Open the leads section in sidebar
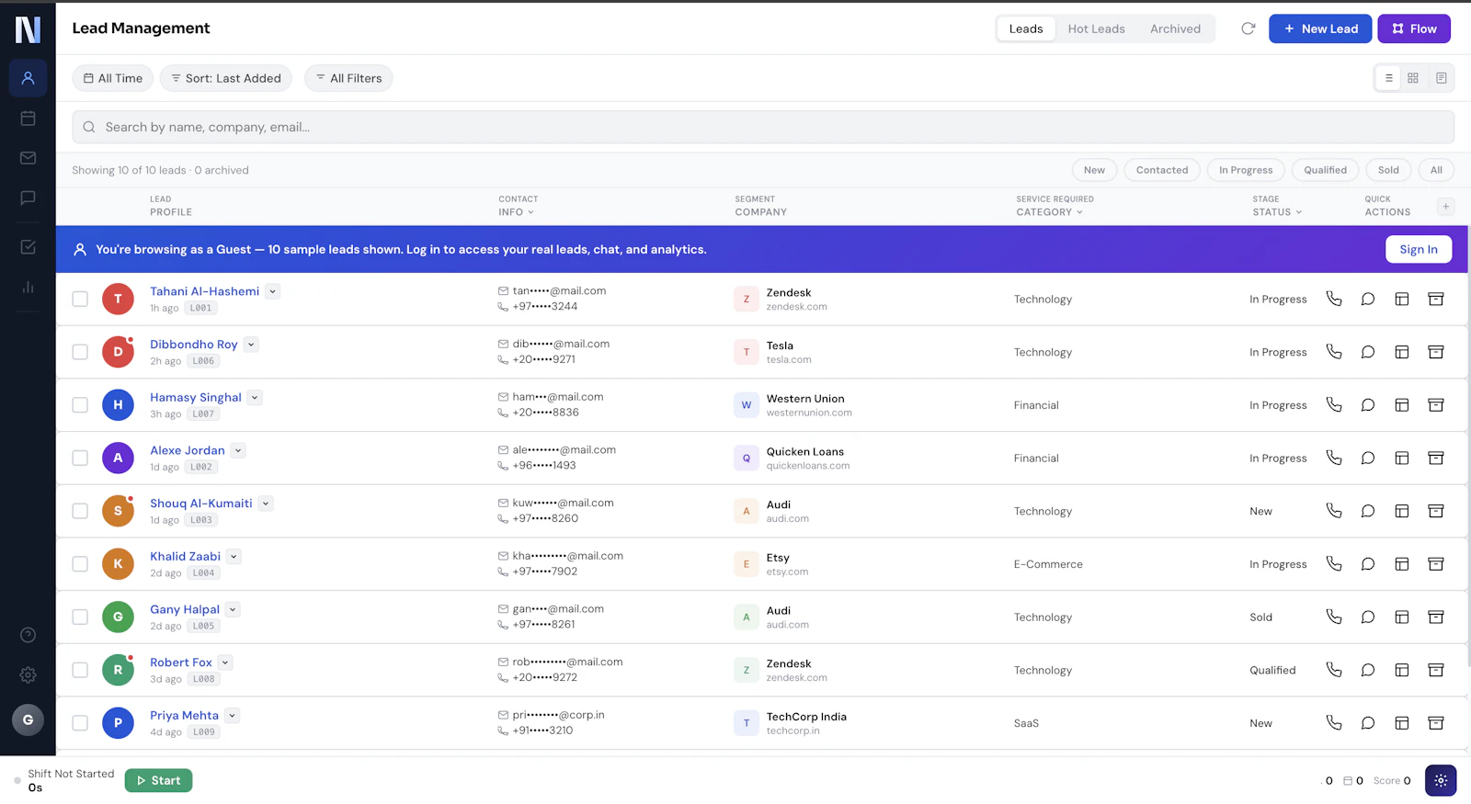1471x804 pixels. [x=28, y=78]
